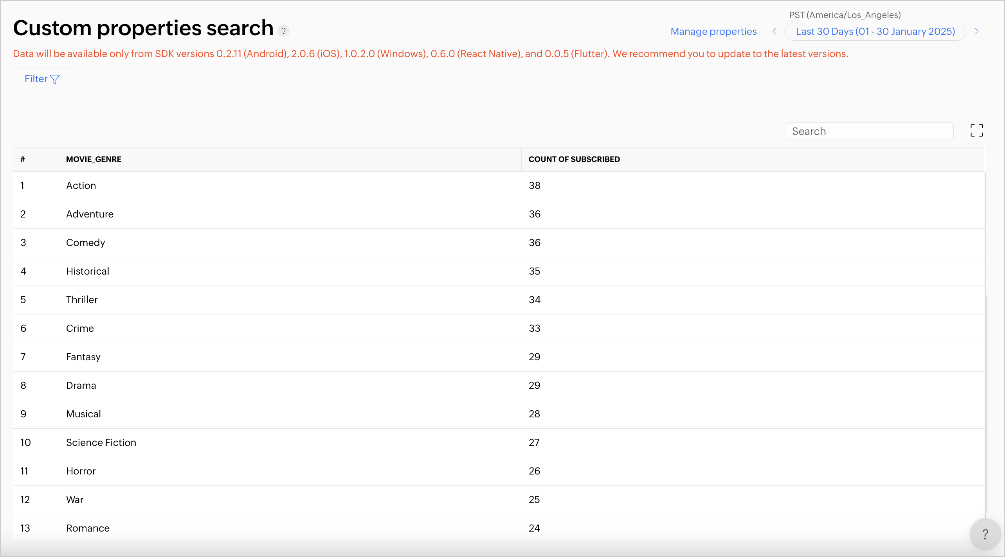Click the Historical genre row
The height and width of the screenshot is (557, 1005).
pos(87,271)
